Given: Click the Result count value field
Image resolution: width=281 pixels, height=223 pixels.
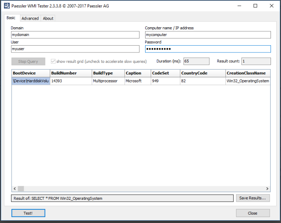Looking at the screenshot, I should (x=256, y=61).
